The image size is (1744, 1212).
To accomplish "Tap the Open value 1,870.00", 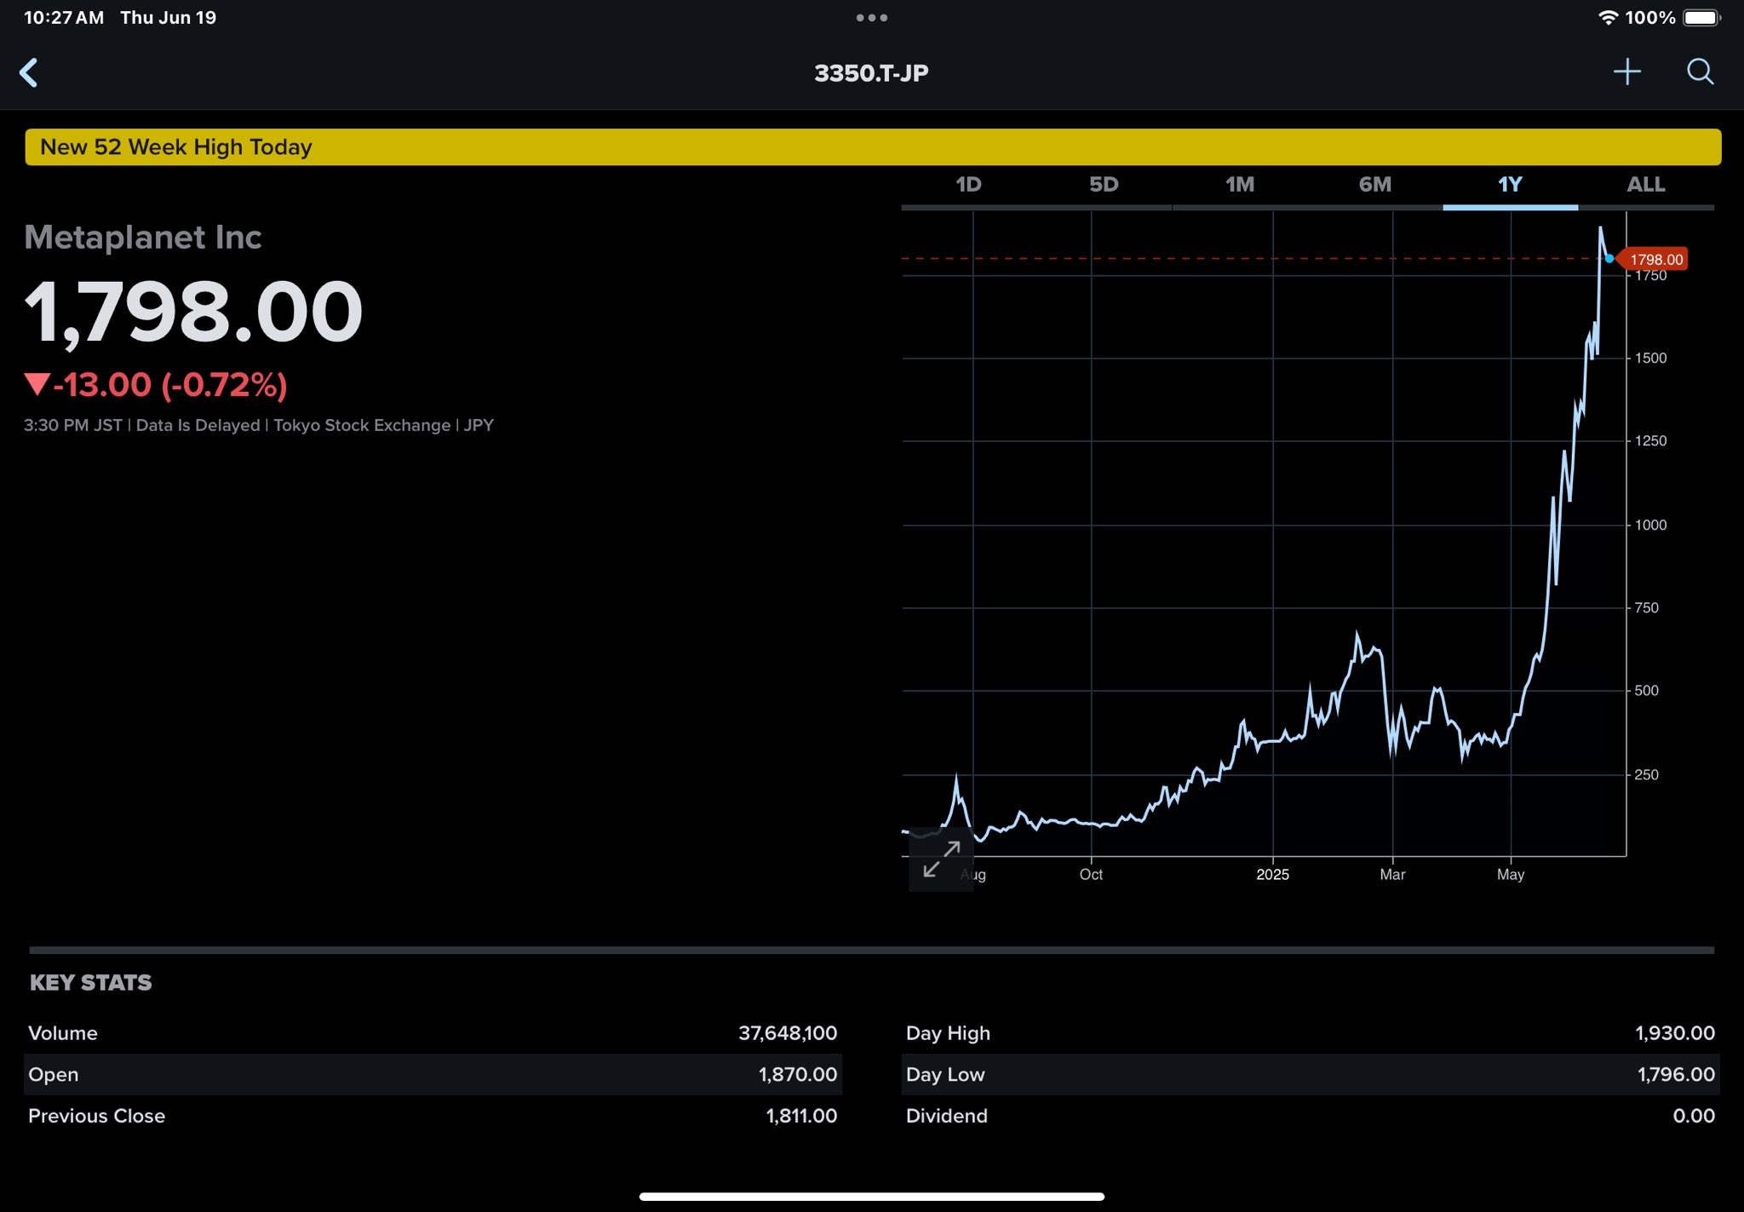I will (798, 1075).
